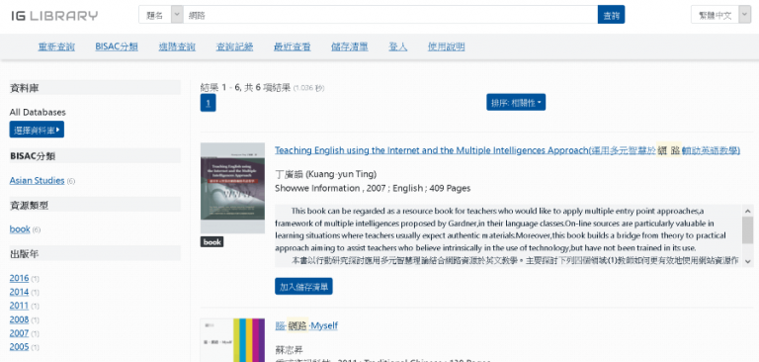Filter by publication year 2014
The width and height of the screenshot is (759, 362).
(20, 292)
